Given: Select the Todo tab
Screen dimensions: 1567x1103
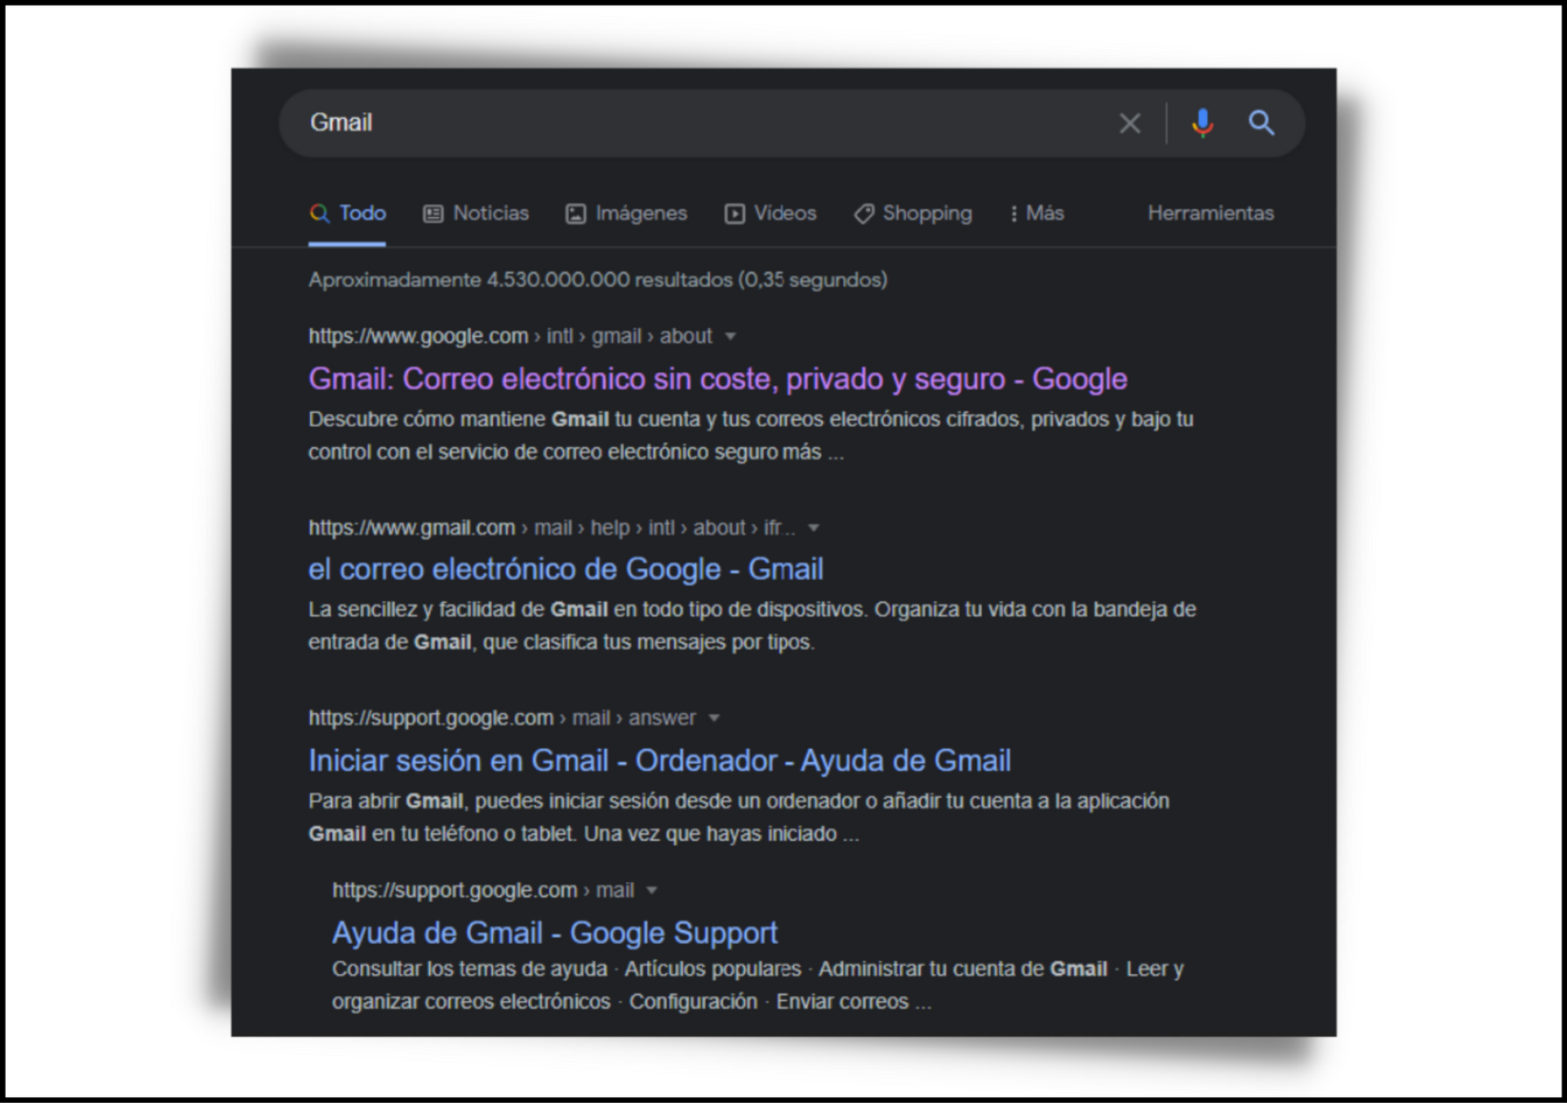Looking at the screenshot, I should point(348,214).
